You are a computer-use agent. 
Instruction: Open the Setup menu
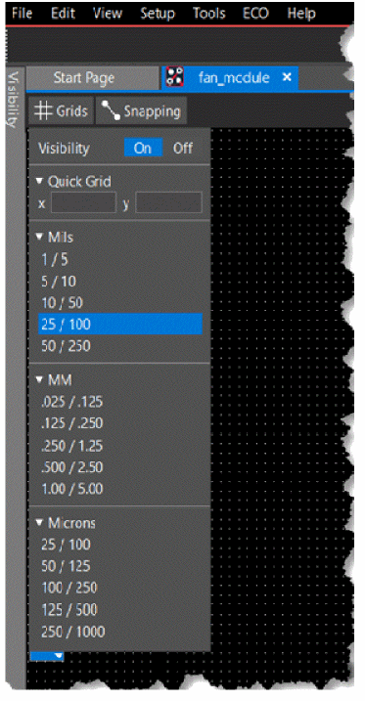[x=158, y=13]
